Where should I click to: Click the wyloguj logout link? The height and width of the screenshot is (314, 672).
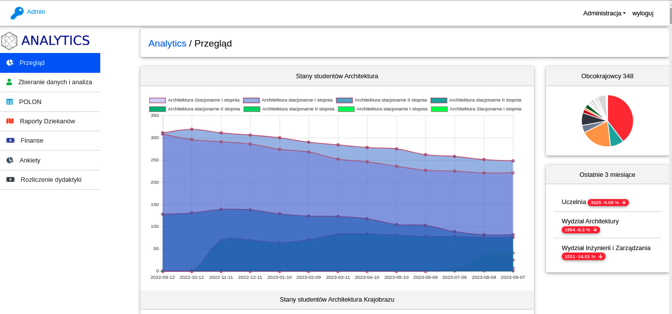(x=643, y=13)
